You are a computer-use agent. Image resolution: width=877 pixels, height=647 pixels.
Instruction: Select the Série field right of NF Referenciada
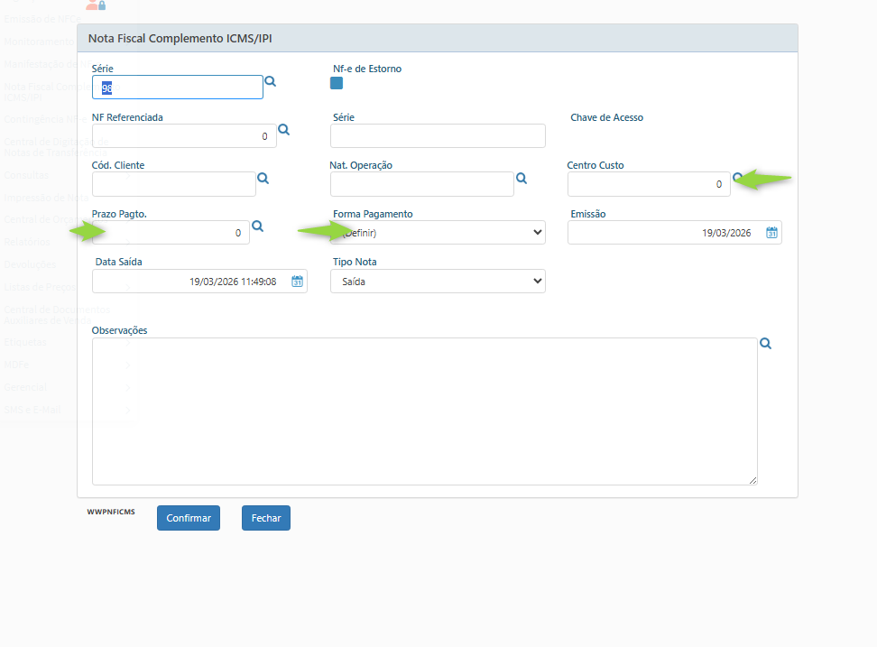pos(438,136)
